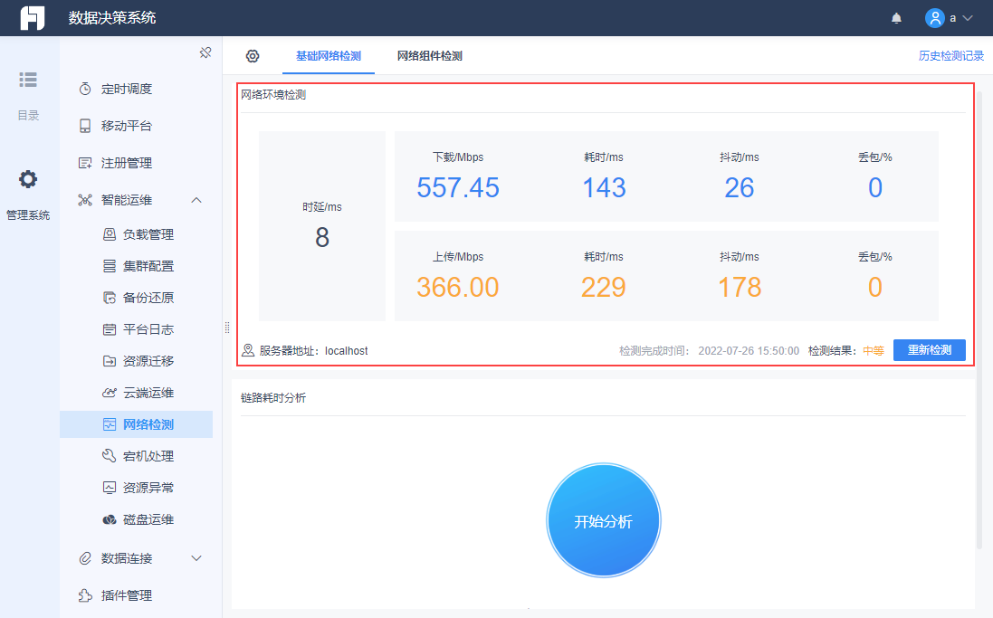Click the 磁盘运维 icon
This screenshot has width=993, height=618.
coord(109,519)
